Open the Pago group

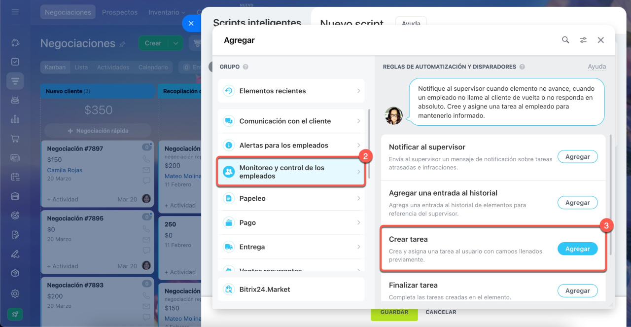pyautogui.click(x=291, y=222)
